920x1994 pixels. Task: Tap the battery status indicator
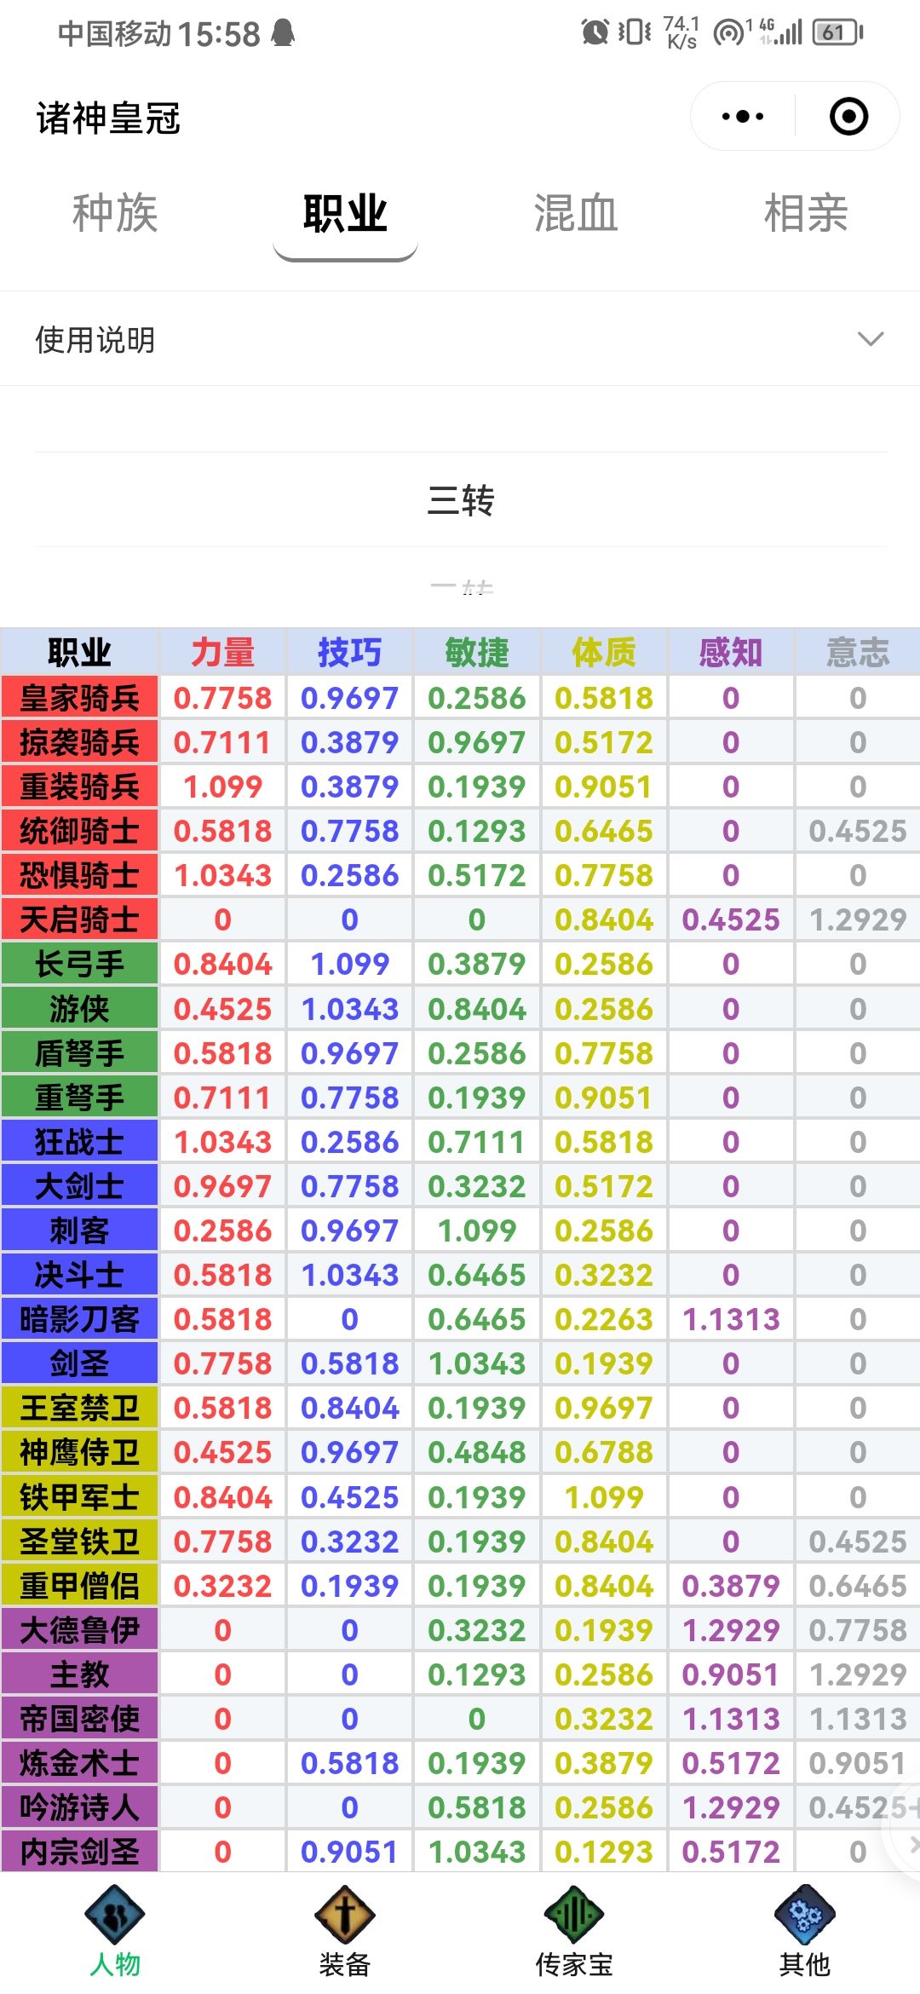click(837, 32)
